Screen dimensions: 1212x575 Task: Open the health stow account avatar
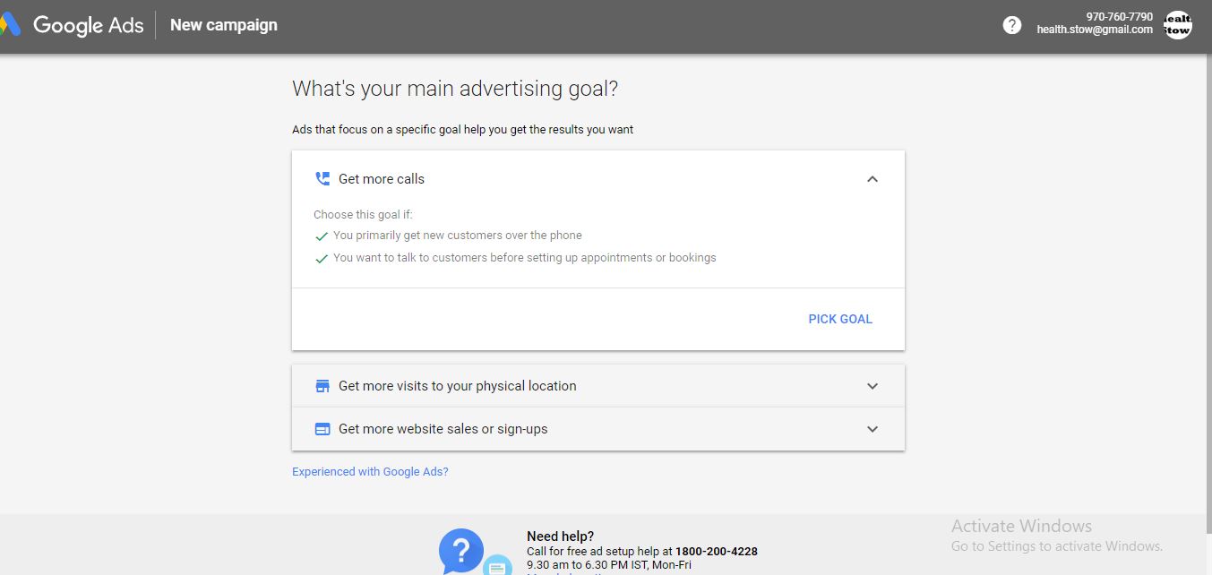(x=1178, y=25)
